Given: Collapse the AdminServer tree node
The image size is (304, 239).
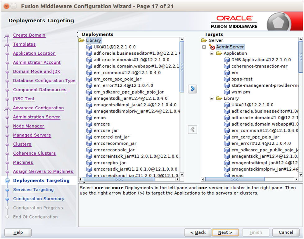Looking at the screenshot, I should point(204,47).
